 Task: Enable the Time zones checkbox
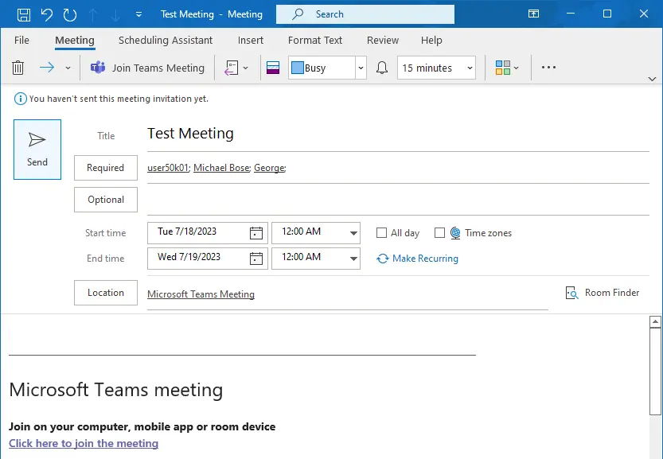[439, 233]
